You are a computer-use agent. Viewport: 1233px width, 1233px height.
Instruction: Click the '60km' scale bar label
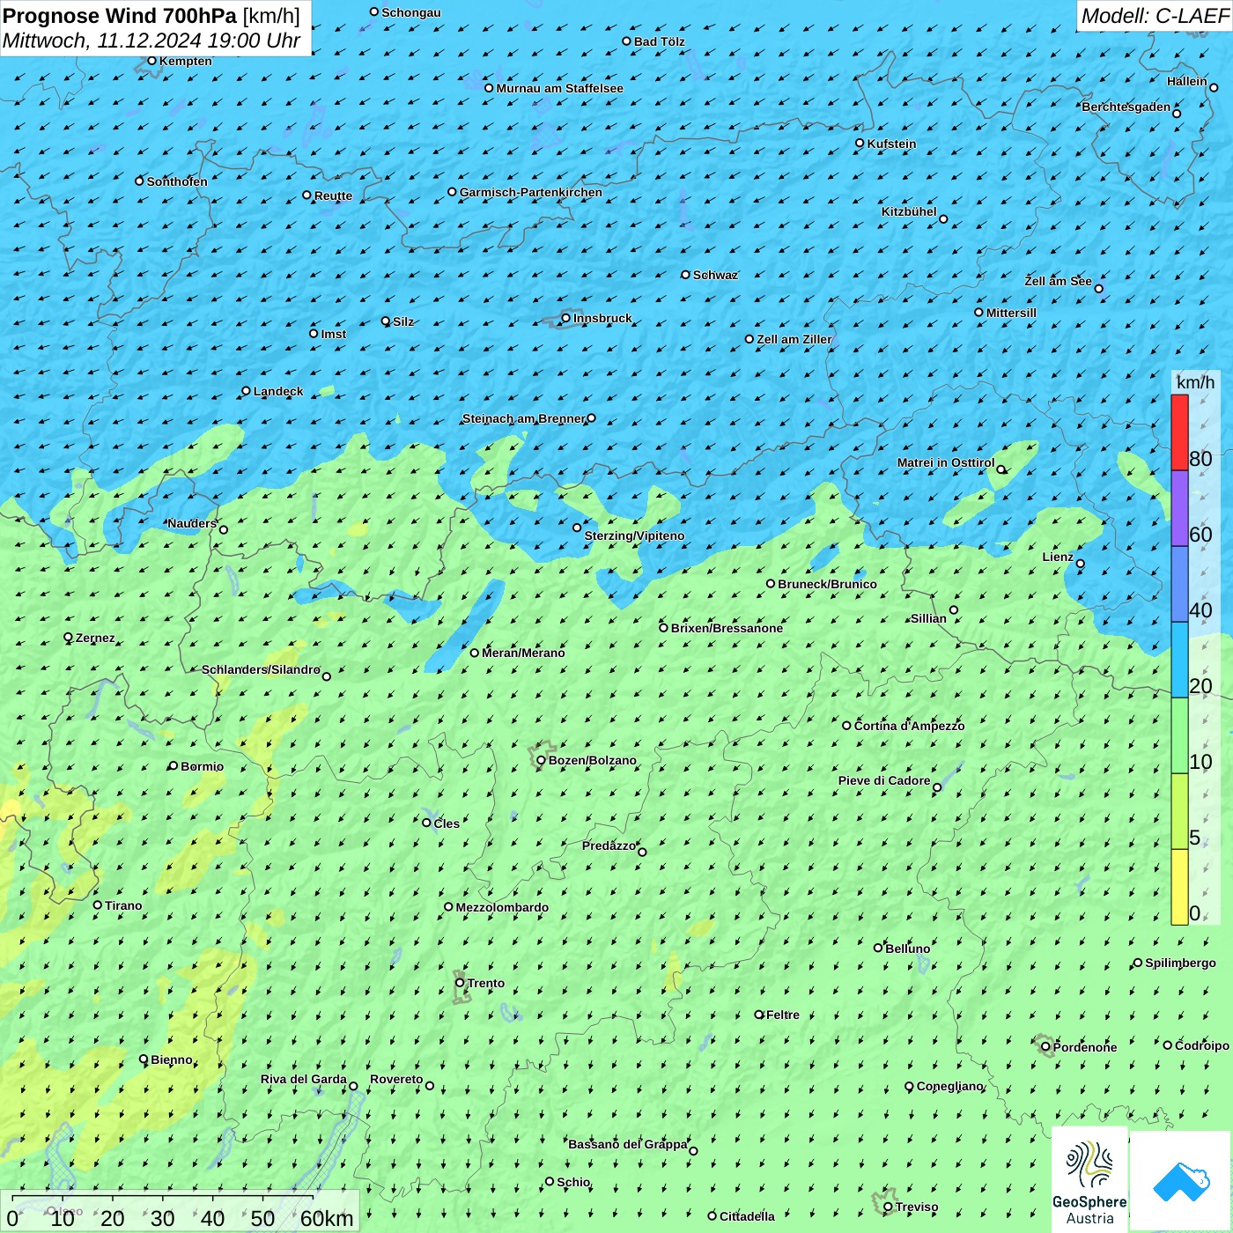[x=327, y=1218]
